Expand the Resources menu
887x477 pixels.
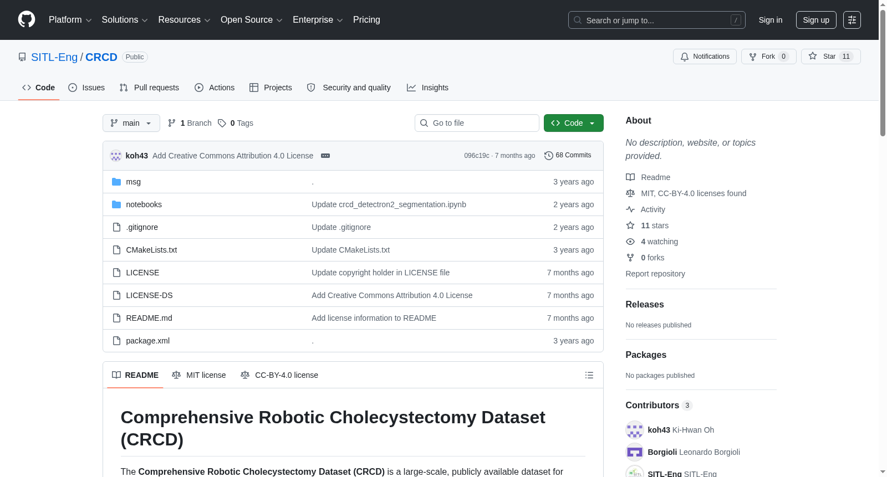point(184,20)
